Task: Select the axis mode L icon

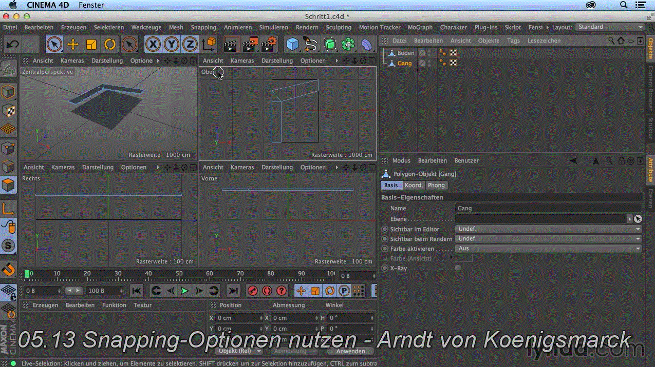Action: (x=8, y=208)
